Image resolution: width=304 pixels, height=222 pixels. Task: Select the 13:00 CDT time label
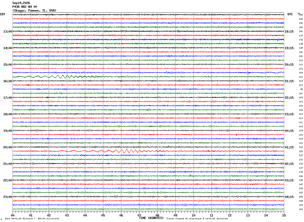point(8,32)
